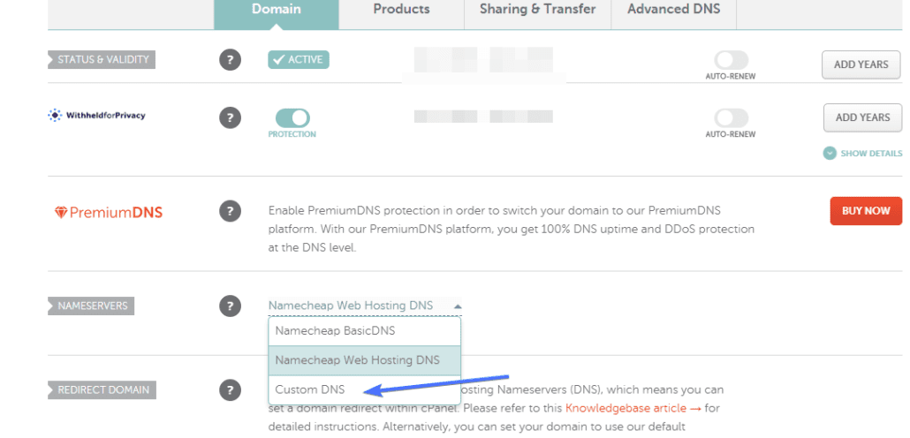Click help icon in WithheldForPrivacy row
This screenshot has height=438, width=910.
click(230, 117)
